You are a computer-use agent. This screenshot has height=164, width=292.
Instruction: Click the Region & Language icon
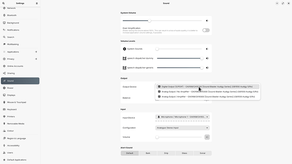coord(4,138)
